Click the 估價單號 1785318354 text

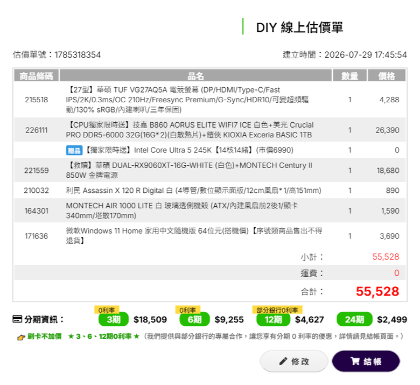[57, 55]
